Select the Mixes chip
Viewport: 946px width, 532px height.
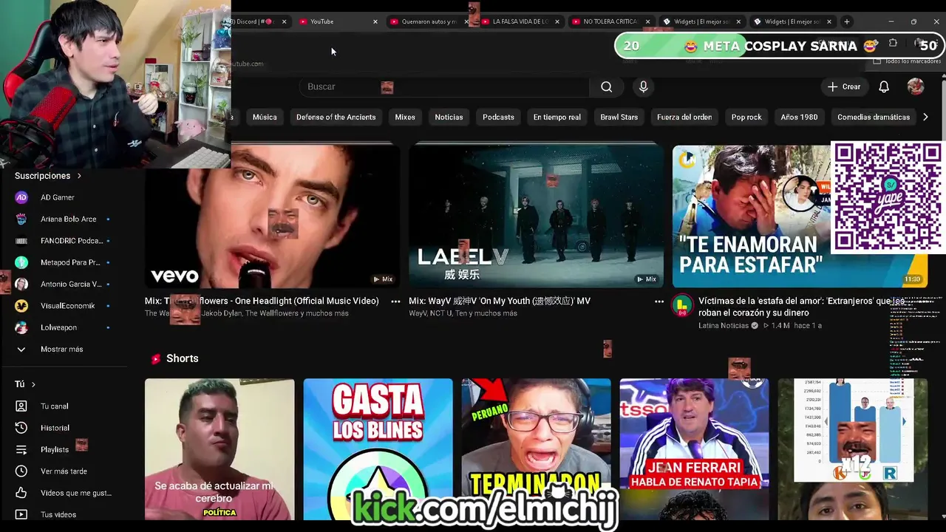405,117
